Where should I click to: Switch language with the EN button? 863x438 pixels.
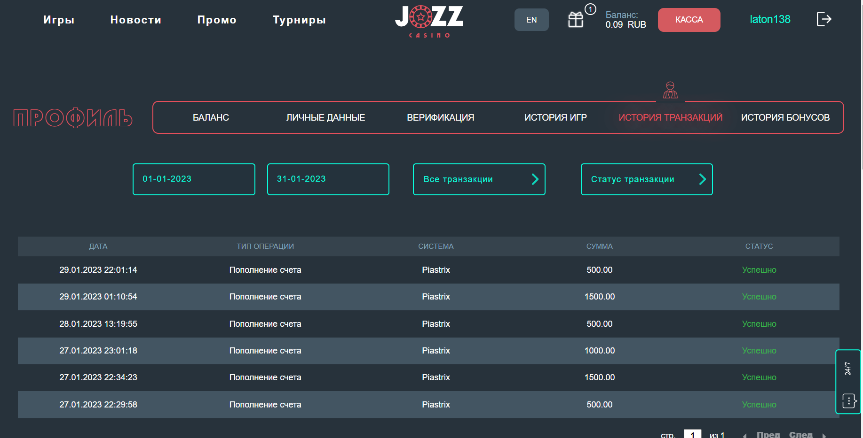(x=531, y=20)
